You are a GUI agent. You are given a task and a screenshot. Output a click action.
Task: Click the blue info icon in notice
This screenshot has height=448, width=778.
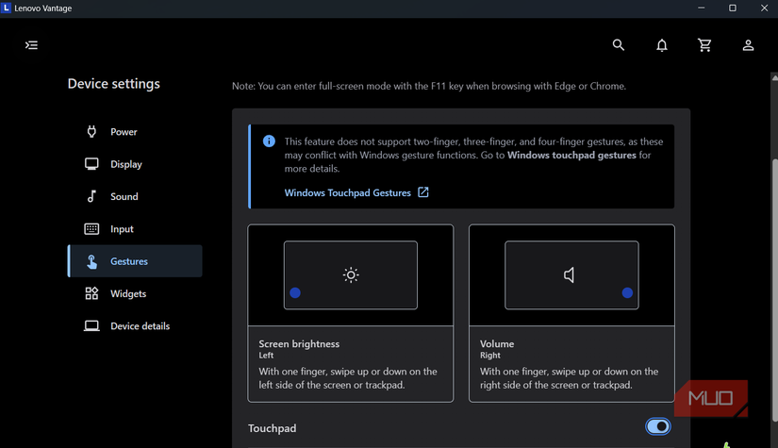[269, 141]
